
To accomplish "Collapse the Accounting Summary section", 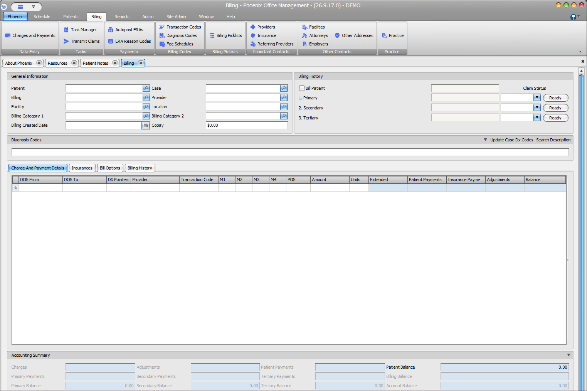I will tap(568, 355).
